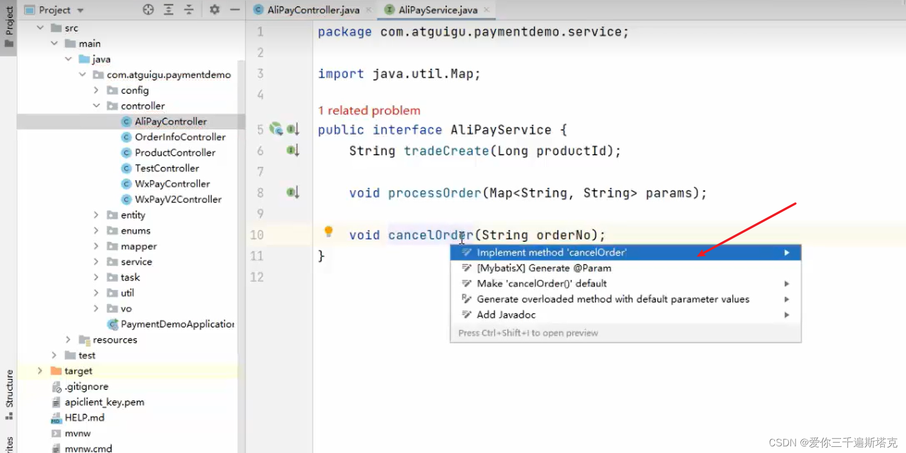906x453 pixels.
Task: Select HELP.md file
Action: [x=84, y=417]
